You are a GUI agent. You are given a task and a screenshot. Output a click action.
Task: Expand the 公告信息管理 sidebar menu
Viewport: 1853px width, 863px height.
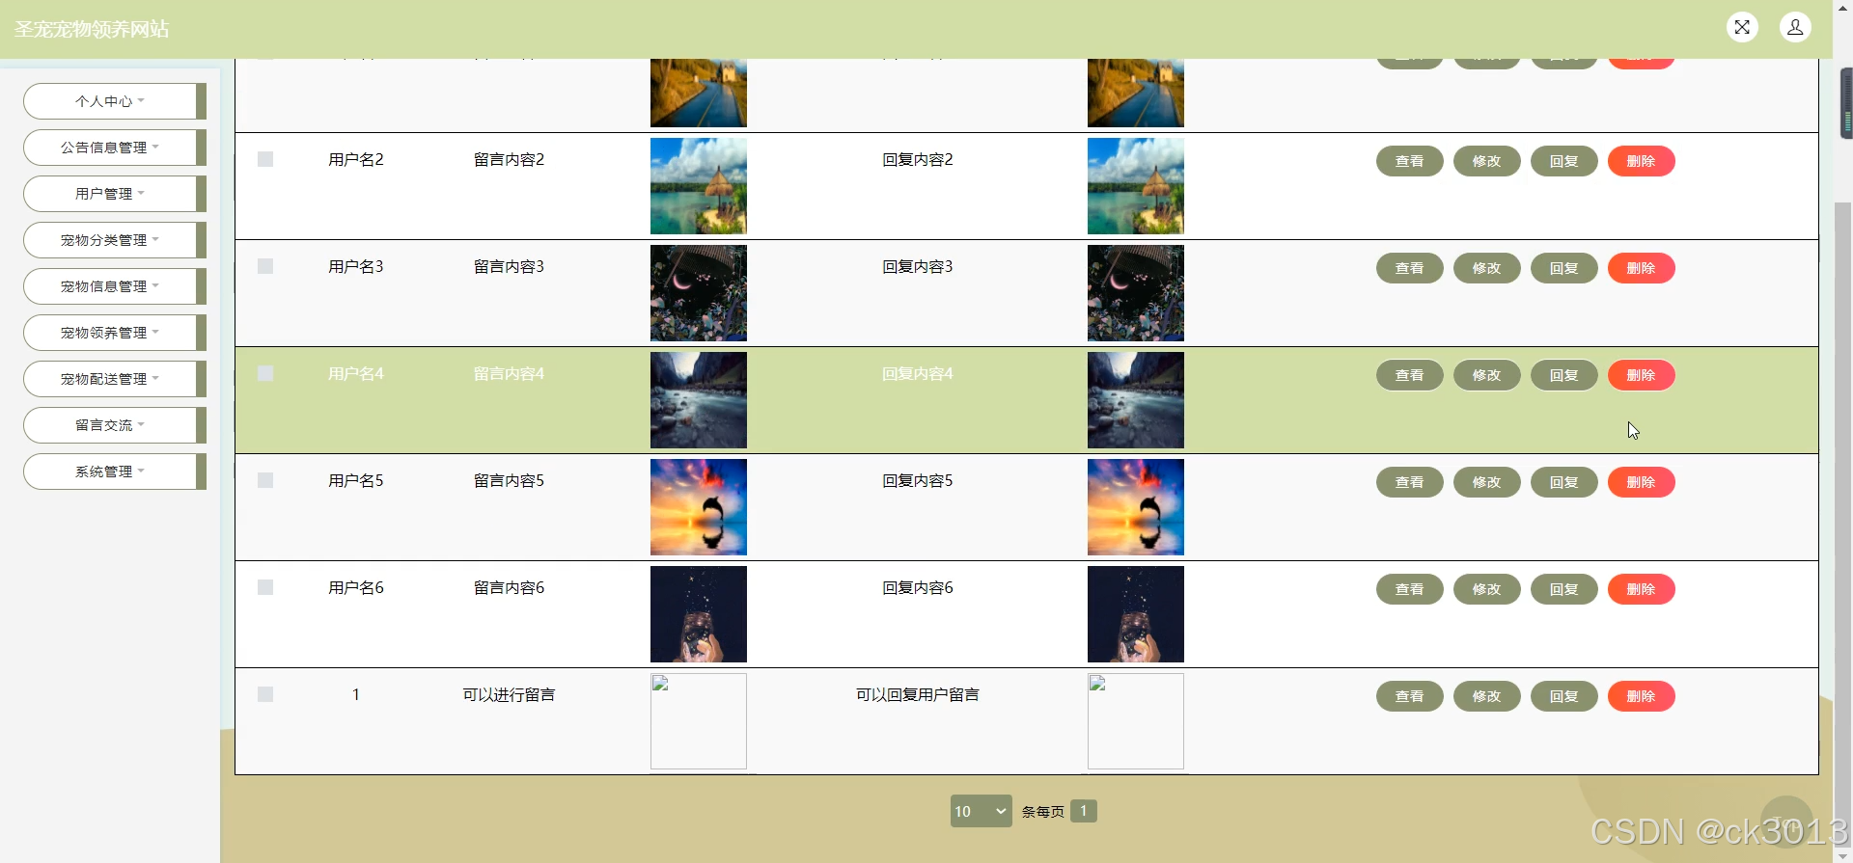114,148
